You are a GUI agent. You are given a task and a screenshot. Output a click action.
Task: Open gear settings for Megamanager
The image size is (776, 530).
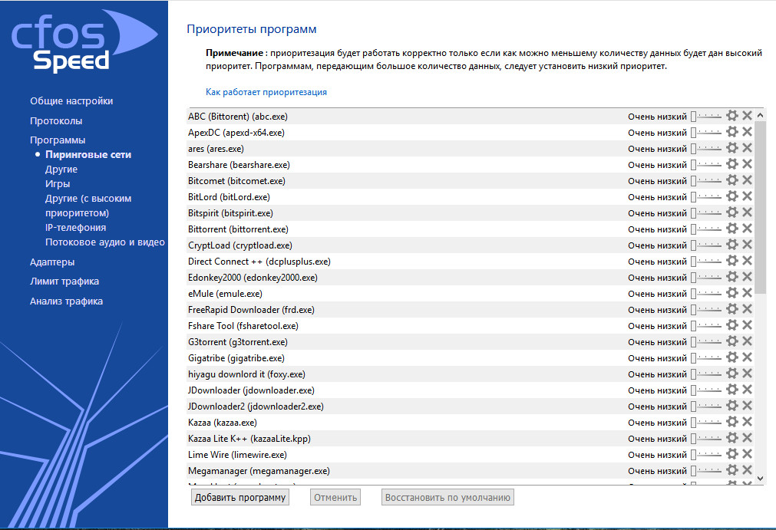tap(732, 470)
